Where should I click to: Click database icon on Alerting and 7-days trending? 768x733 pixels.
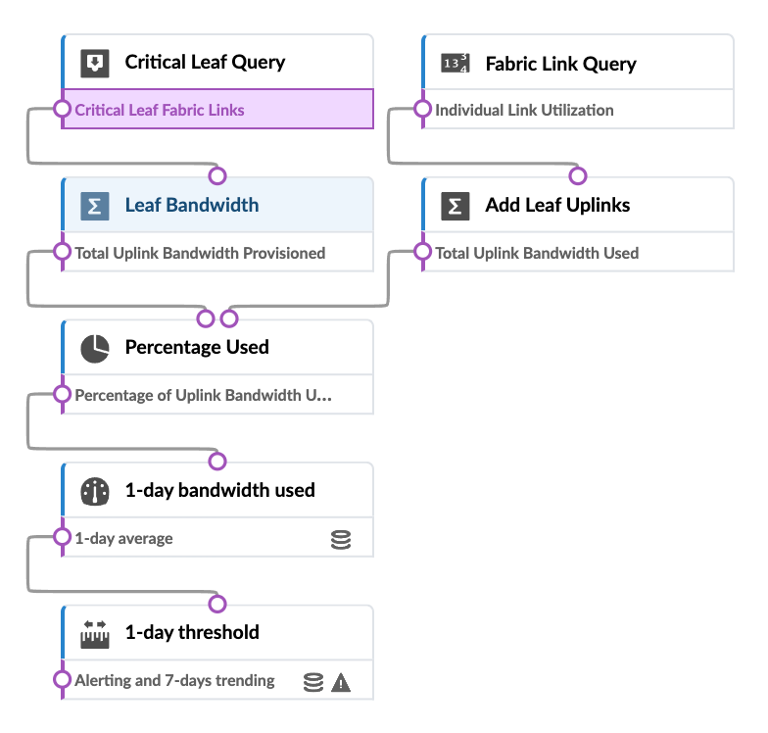(313, 682)
